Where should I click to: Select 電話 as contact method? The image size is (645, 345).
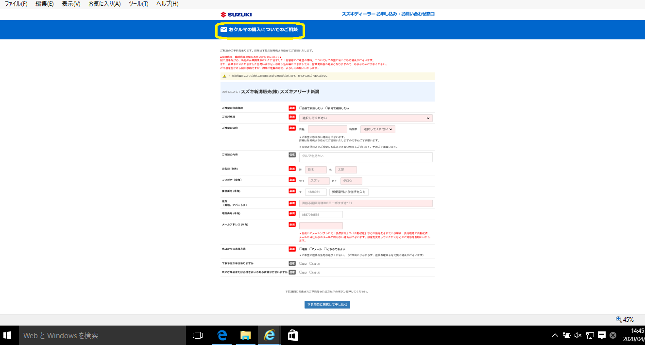[x=301, y=249]
